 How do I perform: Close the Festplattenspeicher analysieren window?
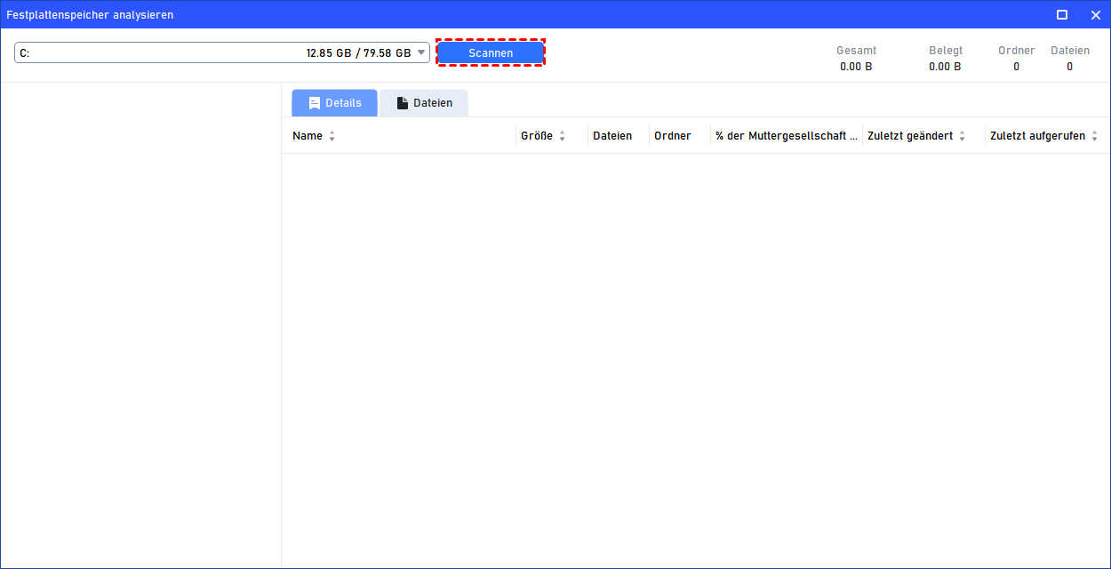click(1094, 15)
